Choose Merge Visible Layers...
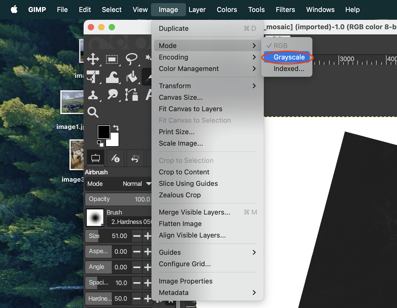The width and height of the screenshot is (397, 308). [x=208, y=212]
